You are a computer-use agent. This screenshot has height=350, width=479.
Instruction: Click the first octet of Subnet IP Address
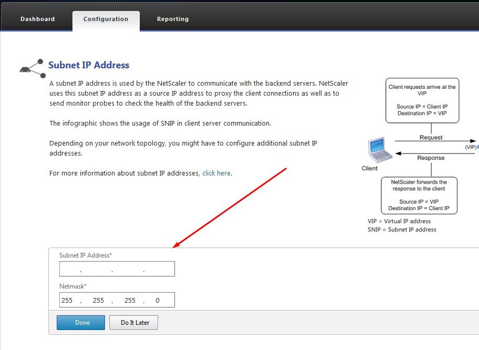click(69, 270)
